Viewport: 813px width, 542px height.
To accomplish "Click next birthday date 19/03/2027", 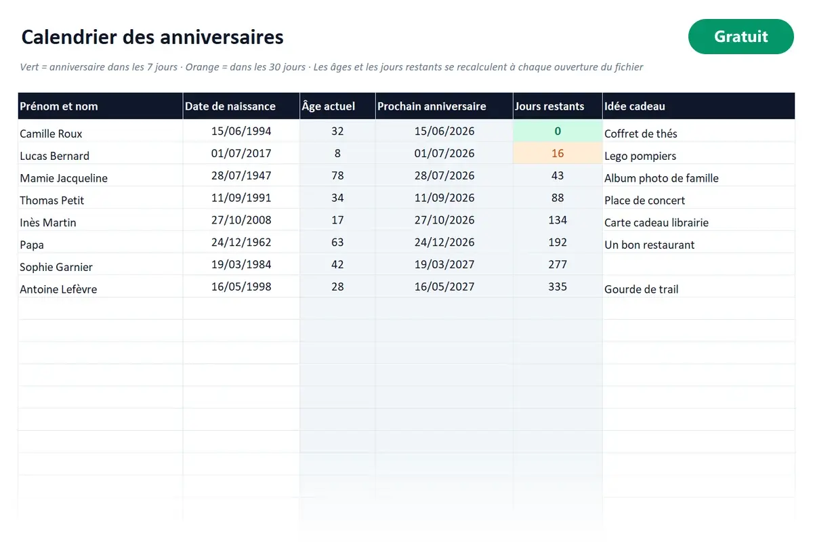I will click(x=444, y=265).
